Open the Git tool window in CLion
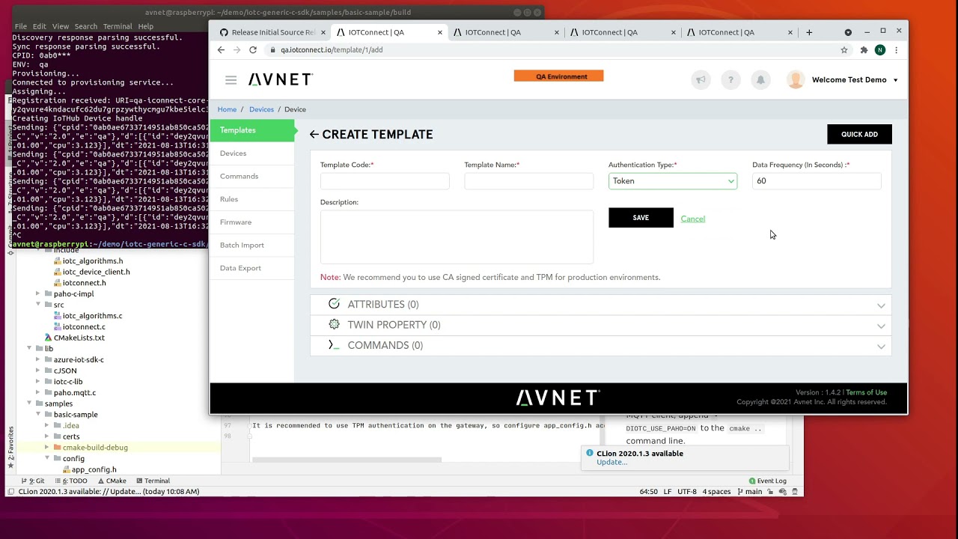 coord(34,481)
